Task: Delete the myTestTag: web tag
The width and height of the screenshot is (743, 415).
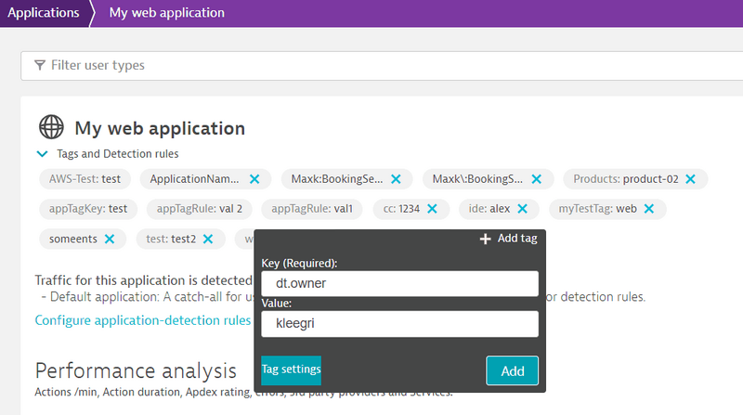Action: pos(649,209)
